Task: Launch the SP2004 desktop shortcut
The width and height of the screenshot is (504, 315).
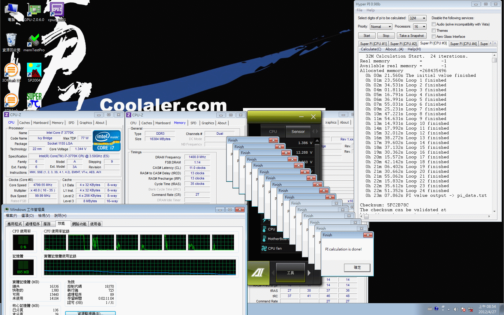Action: [x=34, y=72]
